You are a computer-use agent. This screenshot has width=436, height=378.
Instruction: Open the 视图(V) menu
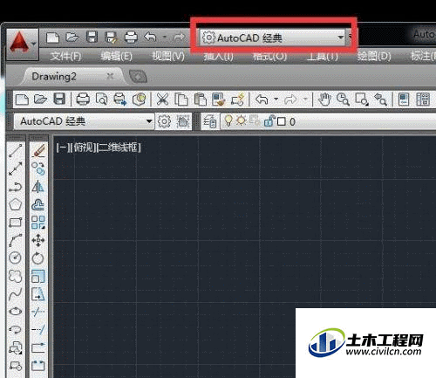coord(168,56)
